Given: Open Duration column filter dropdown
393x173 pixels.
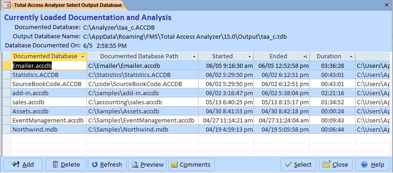Looking at the screenshot, I should point(351,57).
